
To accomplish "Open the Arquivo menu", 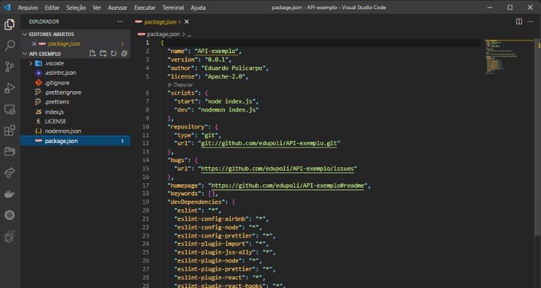I will point(28,8).
